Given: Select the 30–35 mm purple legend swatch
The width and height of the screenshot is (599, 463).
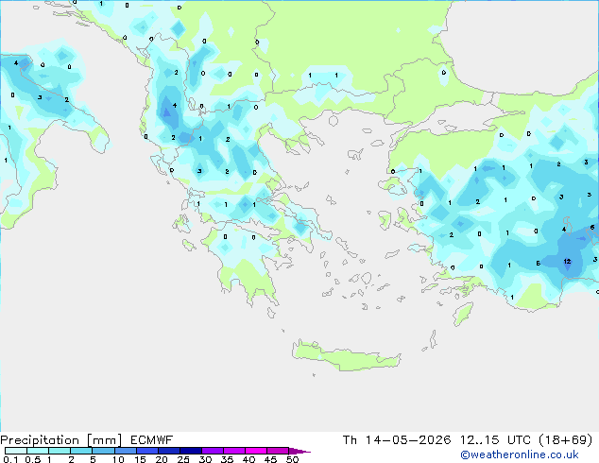Looking at the screenshot, I should click(x=212, y=451).
